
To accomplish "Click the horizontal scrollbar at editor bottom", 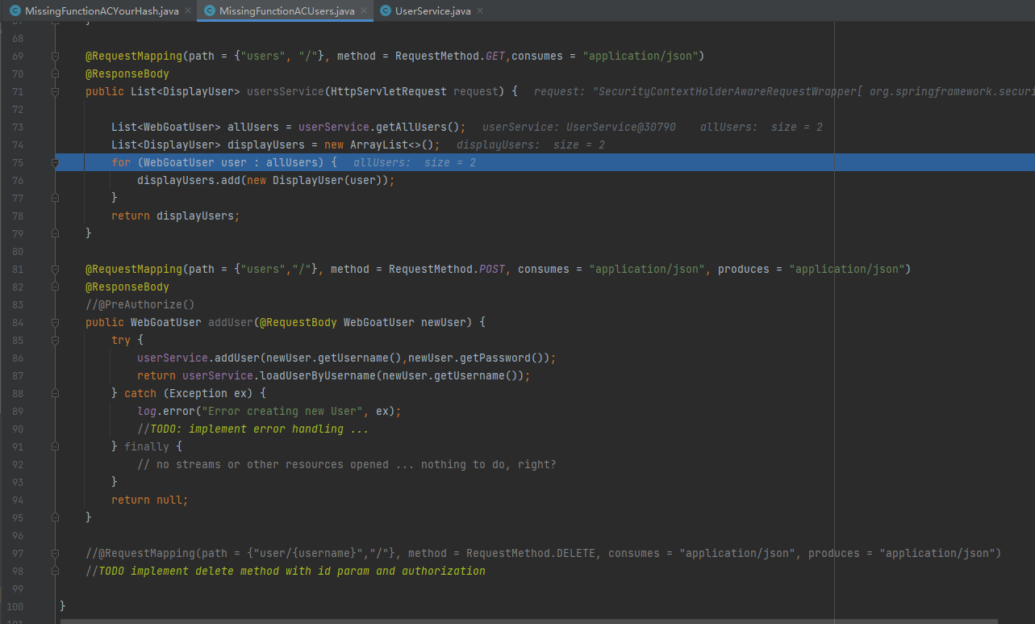I will click(528, 621).
